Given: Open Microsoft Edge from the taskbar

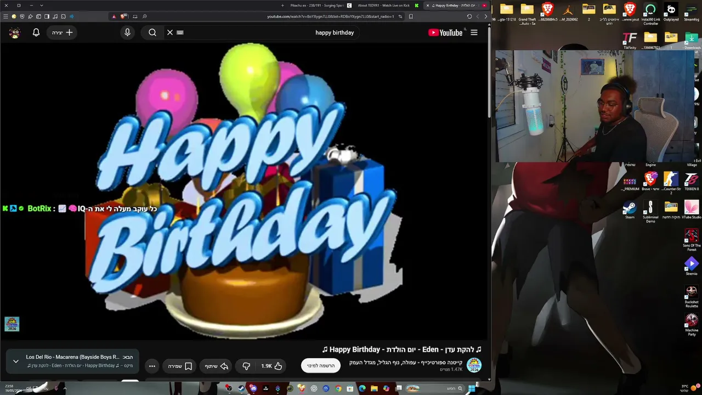Looking at the screenshot, I should point(362,388).
